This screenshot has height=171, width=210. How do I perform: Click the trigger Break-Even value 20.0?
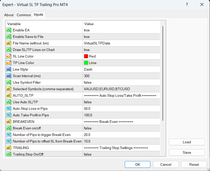[87, 135]
